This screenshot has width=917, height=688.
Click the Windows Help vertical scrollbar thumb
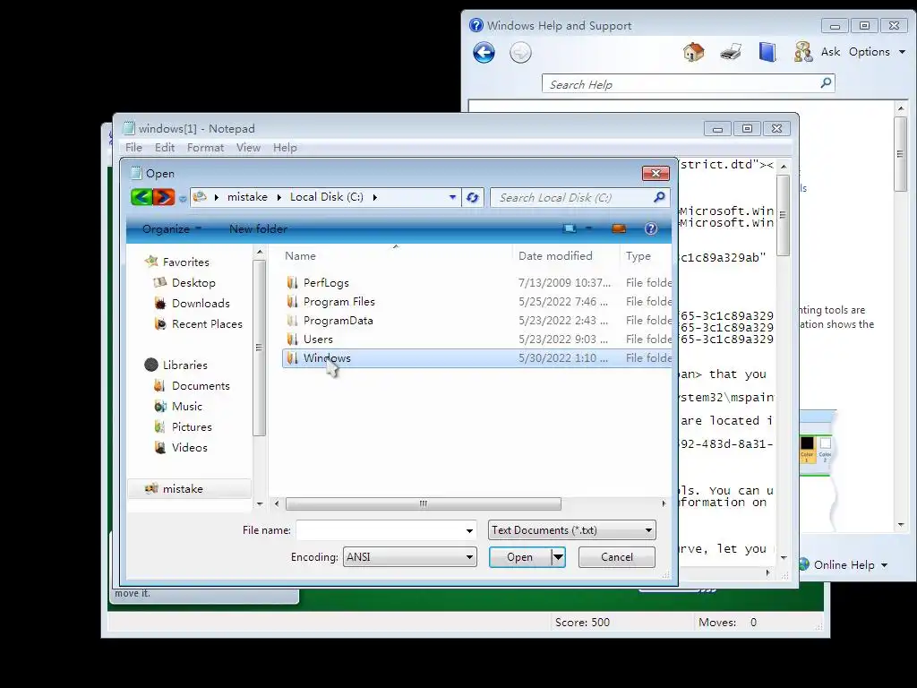click(901, 153)
